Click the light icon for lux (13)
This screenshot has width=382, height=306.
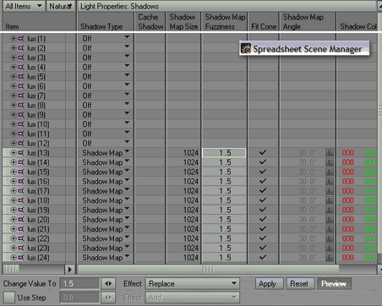[x=21, y=153]
